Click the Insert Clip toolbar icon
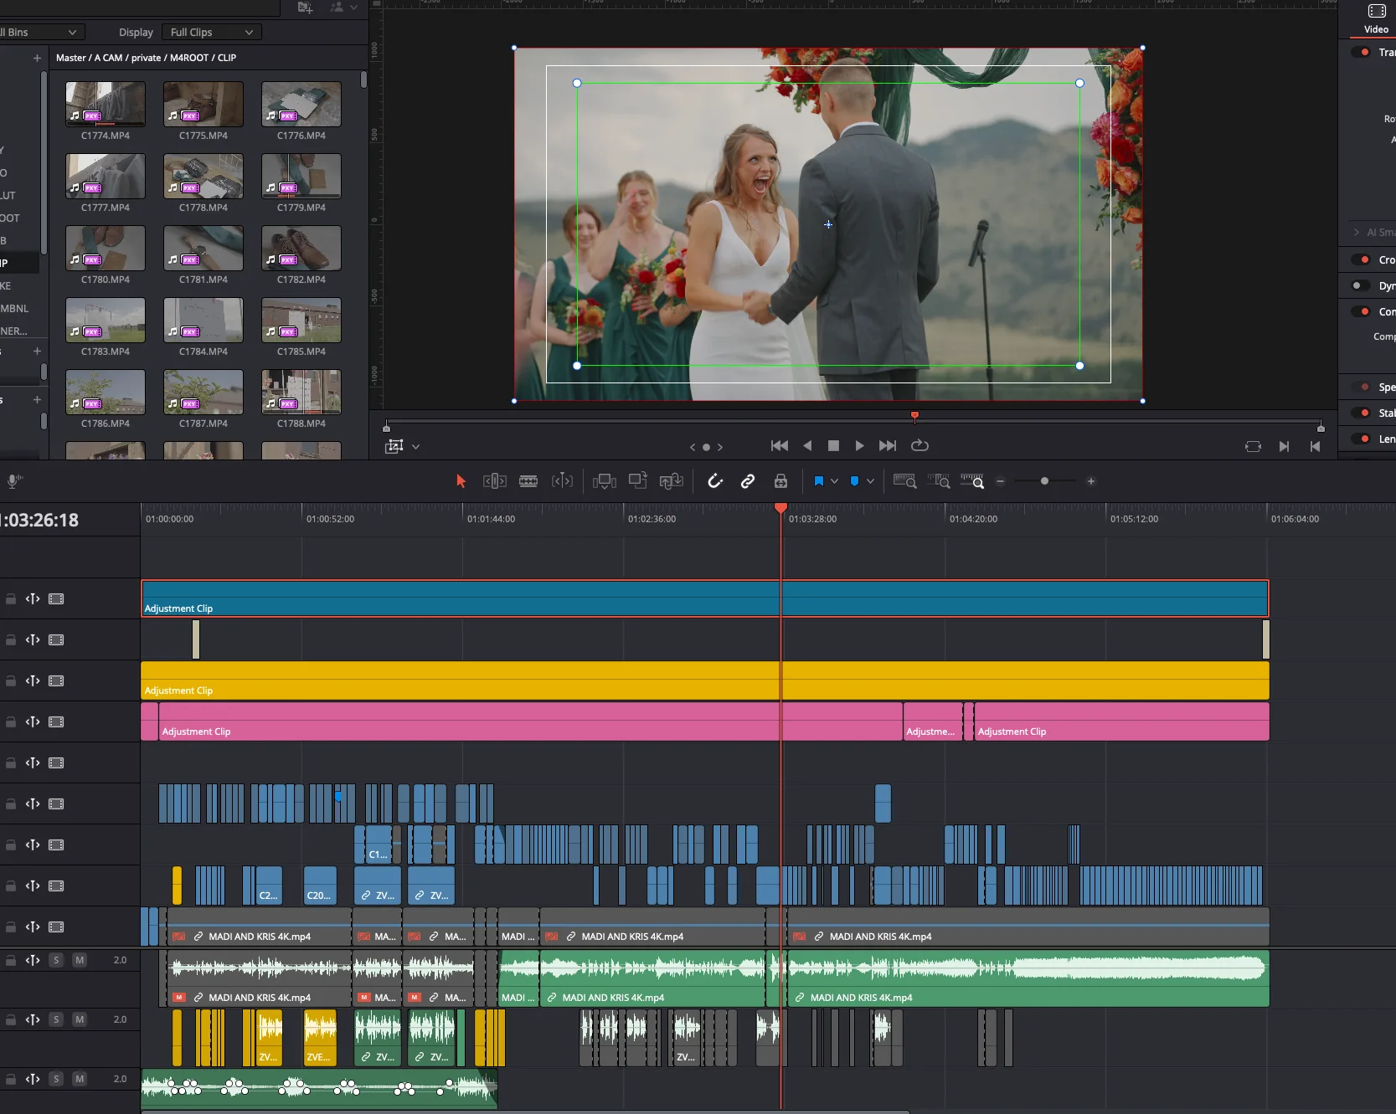The image size is (1396, 1114). pyautogui.click(x=605, y=481)
